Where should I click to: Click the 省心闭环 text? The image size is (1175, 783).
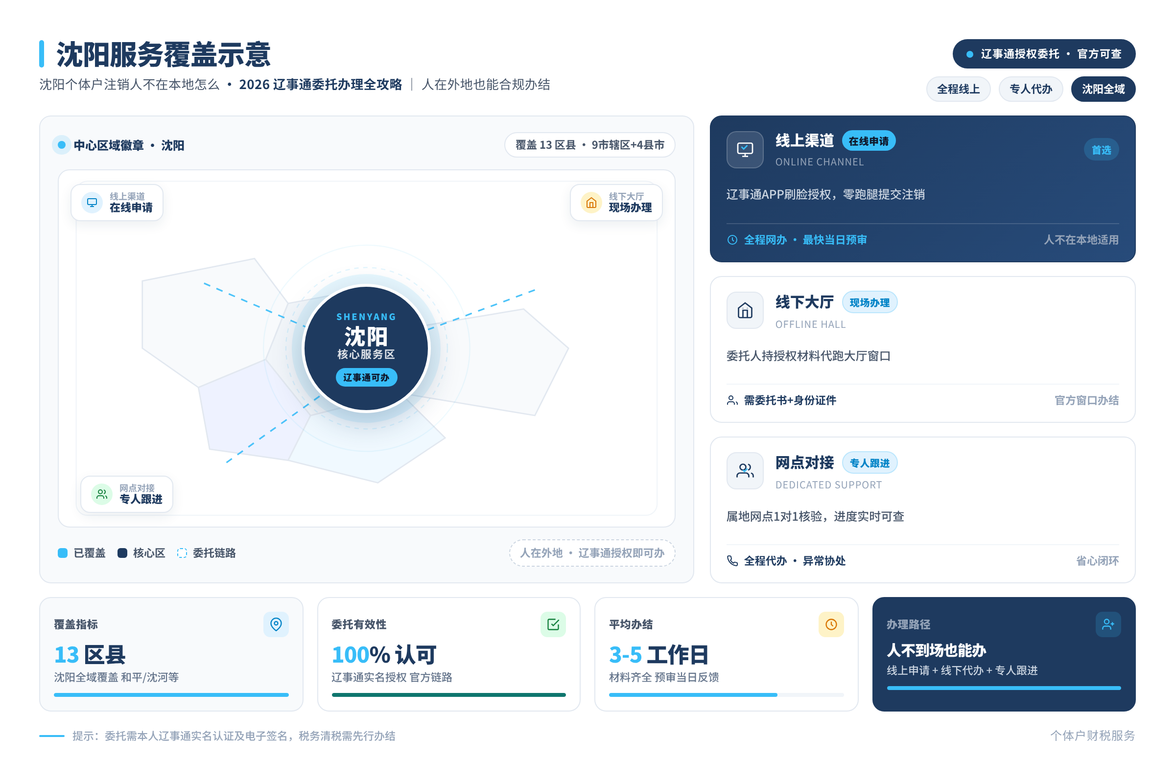(1097, 561)
